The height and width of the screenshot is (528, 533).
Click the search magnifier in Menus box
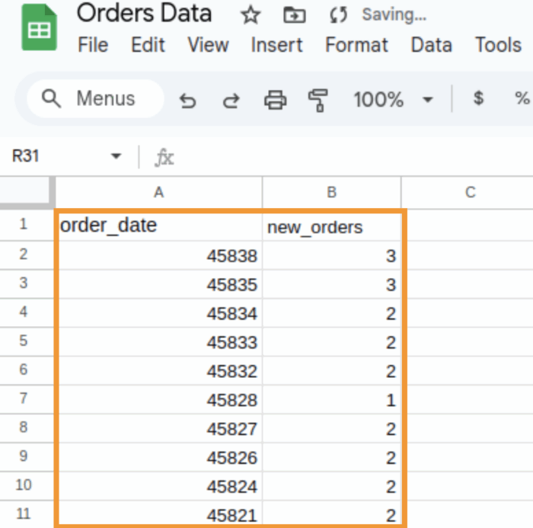(x=51, y=99)
